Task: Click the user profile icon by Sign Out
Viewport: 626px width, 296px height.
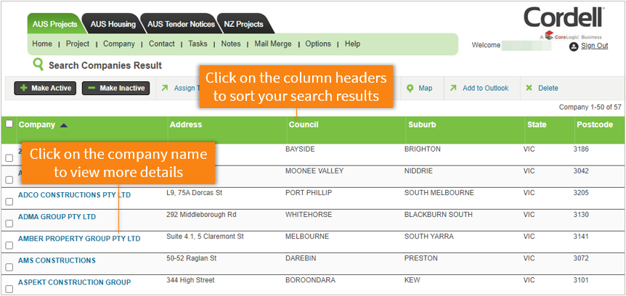Action: 574,46
